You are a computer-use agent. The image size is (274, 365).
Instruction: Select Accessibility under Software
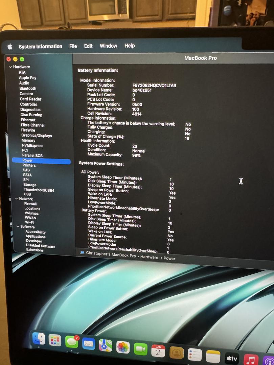(36, 232)
